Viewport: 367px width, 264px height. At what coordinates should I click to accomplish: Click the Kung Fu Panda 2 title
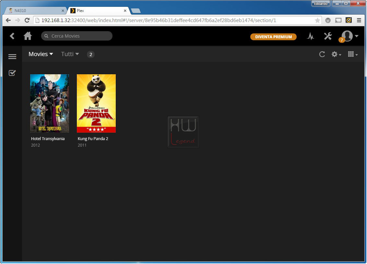(x=93, y=138)
